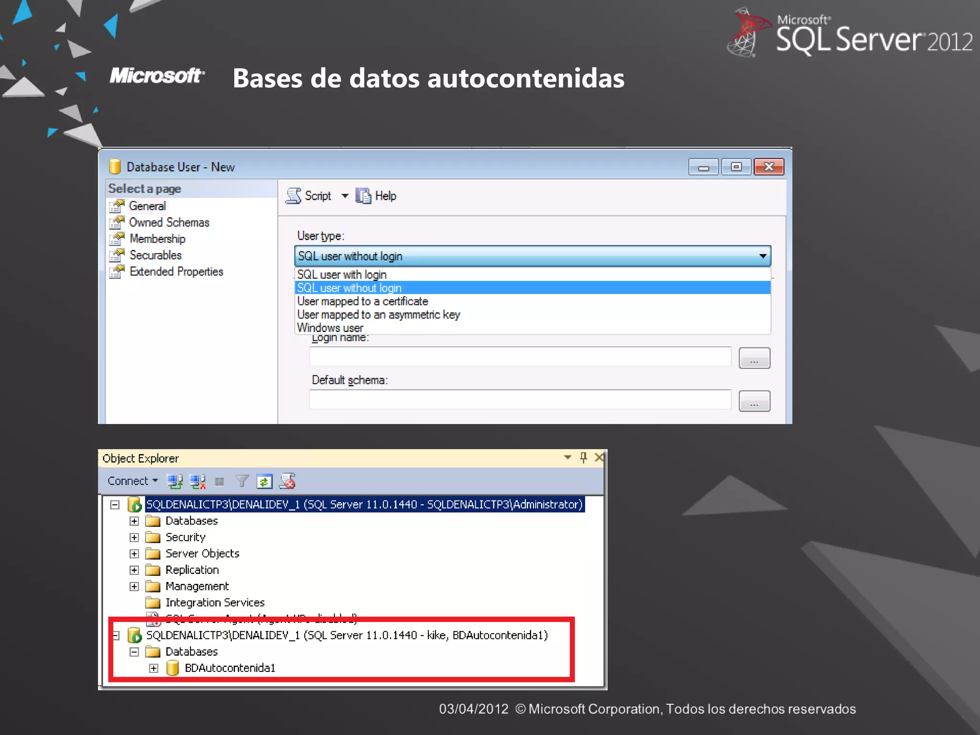Select the Integration Services folder
The width and height of the screenshot is (980, 735).
coord(215,602)
